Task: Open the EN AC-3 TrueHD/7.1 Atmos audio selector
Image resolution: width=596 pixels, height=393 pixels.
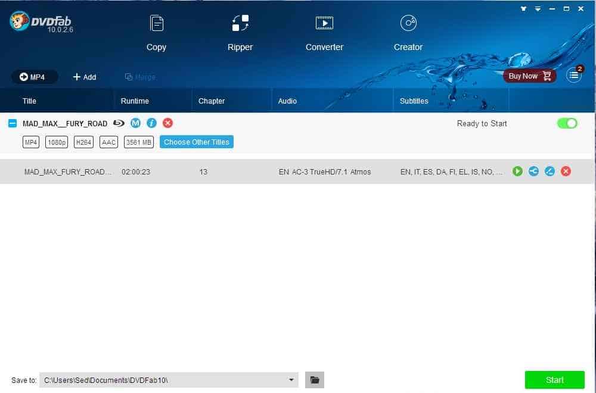Action: 325,171
